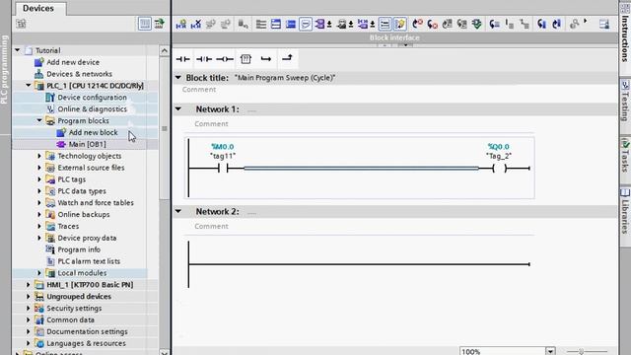Collapse Network 1 section
This screenshot has height=355, width=631.
[x=178, y=109]
